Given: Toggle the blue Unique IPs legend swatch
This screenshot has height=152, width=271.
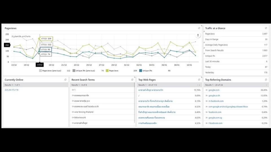Looking at the screenshot, I should 141,71.
